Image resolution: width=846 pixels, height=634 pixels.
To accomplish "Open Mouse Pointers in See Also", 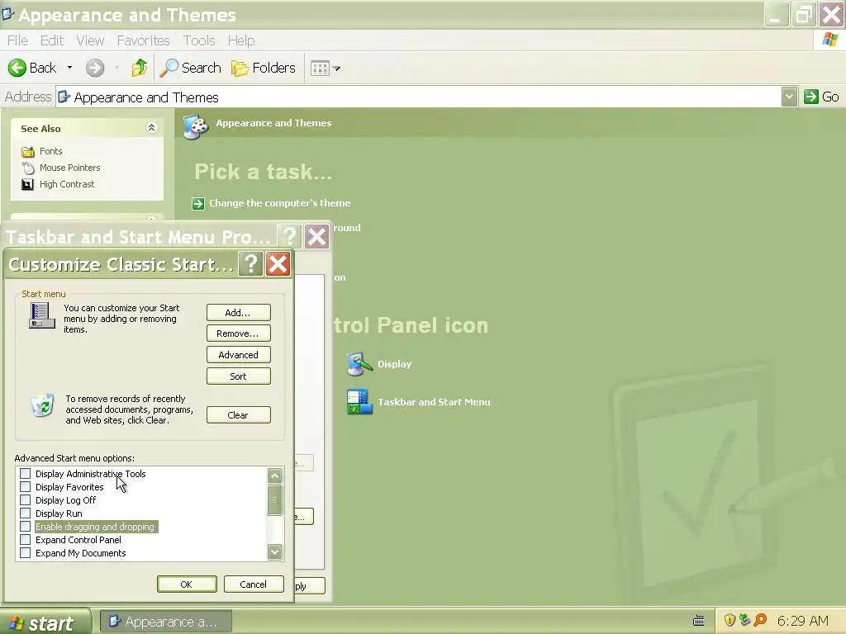I will [x=69, y=168].
